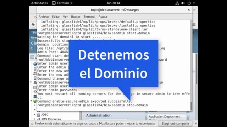Dismiss the Firefox data notification bar
Viewport: 227px width, 127px height.
pos(196,123)
